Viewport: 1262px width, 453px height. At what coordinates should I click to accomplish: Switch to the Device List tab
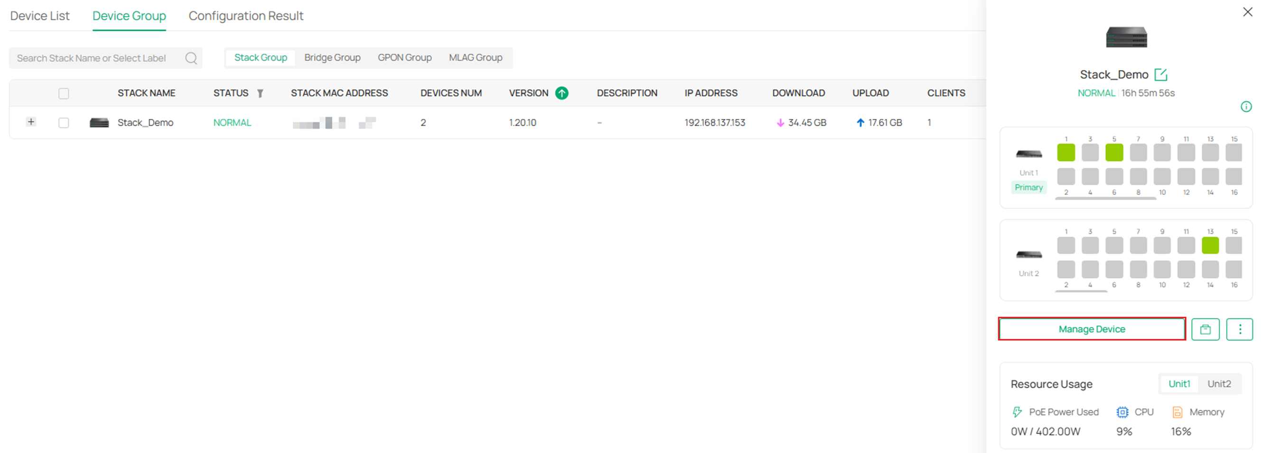(40, 16)
